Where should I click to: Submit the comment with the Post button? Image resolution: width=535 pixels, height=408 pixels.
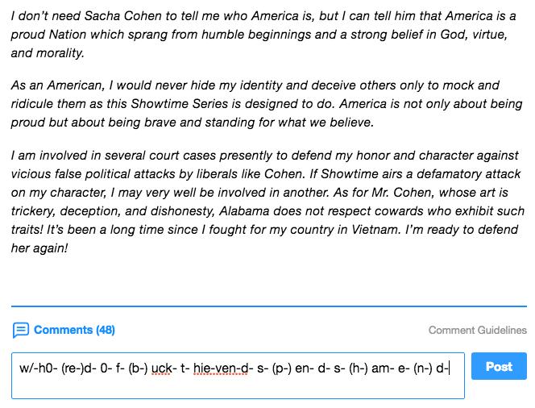499,366
